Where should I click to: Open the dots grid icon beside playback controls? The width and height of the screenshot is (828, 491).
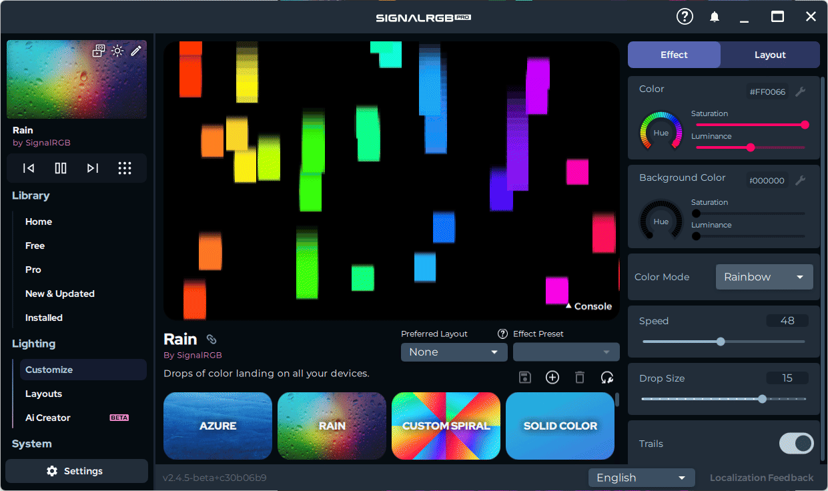pos(125,168)
